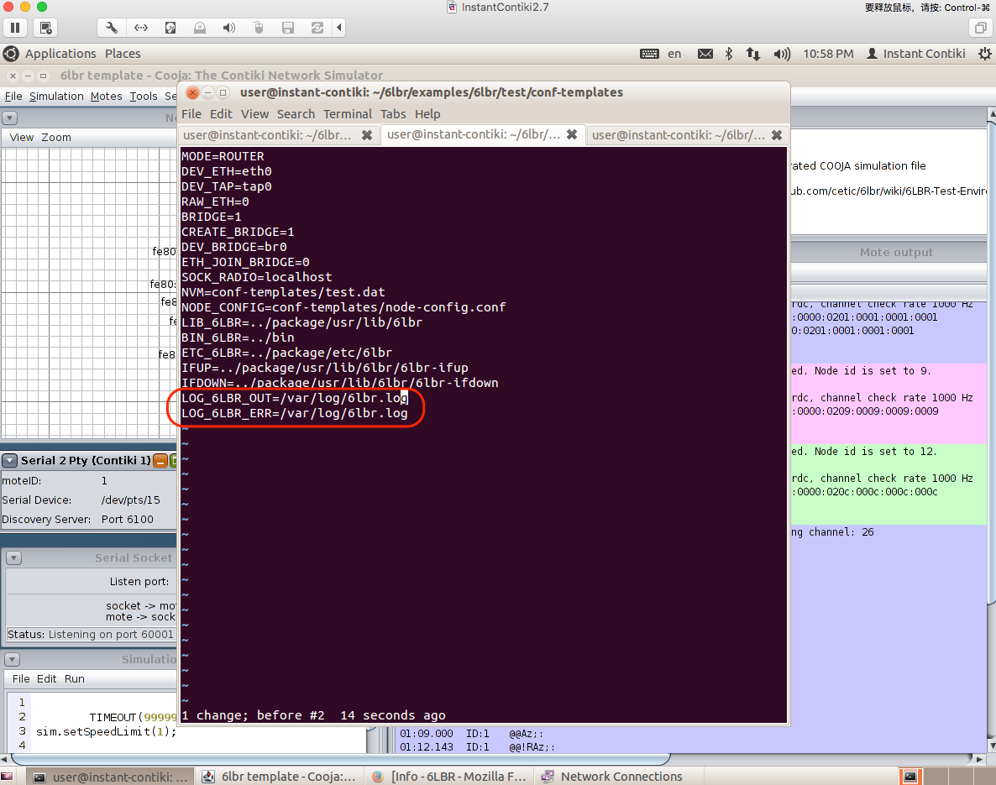Open VM settings wrench icon

pos(112,28)
